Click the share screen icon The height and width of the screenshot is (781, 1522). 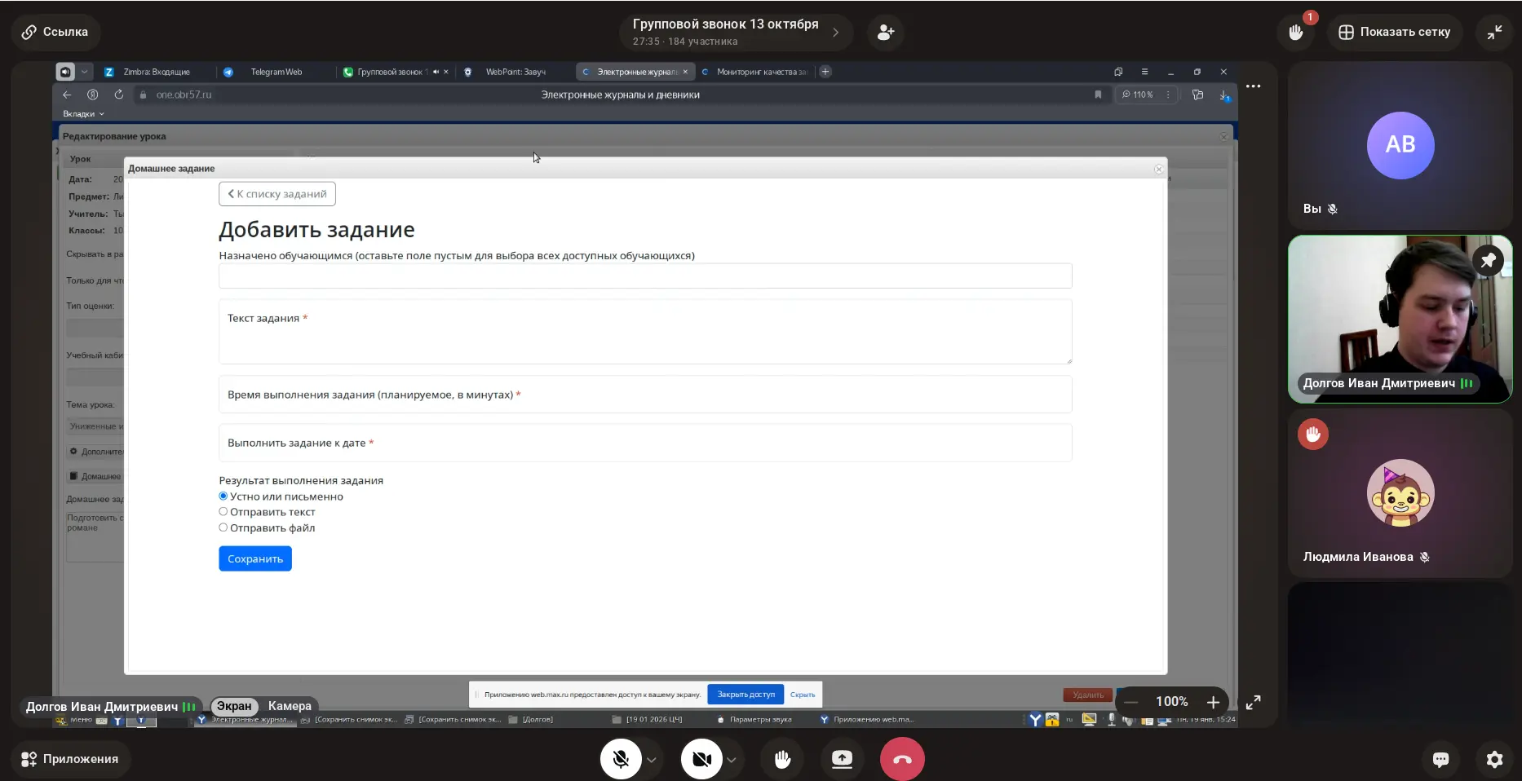pos(842,759)
